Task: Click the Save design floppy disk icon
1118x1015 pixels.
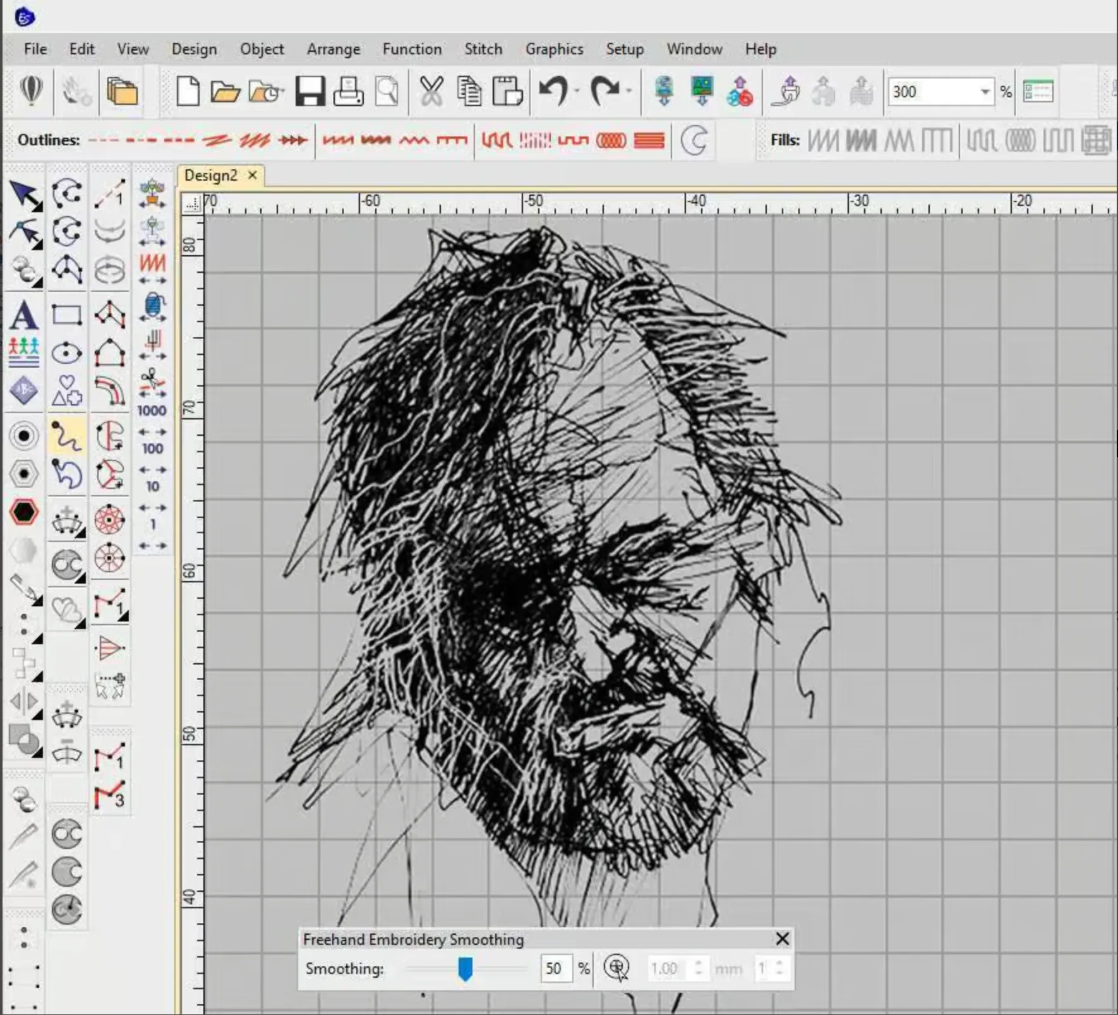Action: coord(310,92)
